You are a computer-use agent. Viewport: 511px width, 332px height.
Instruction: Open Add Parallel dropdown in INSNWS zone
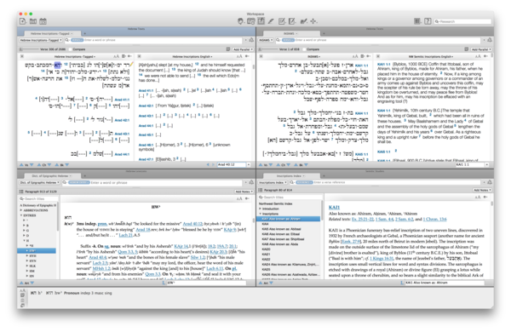coord(481,49)
